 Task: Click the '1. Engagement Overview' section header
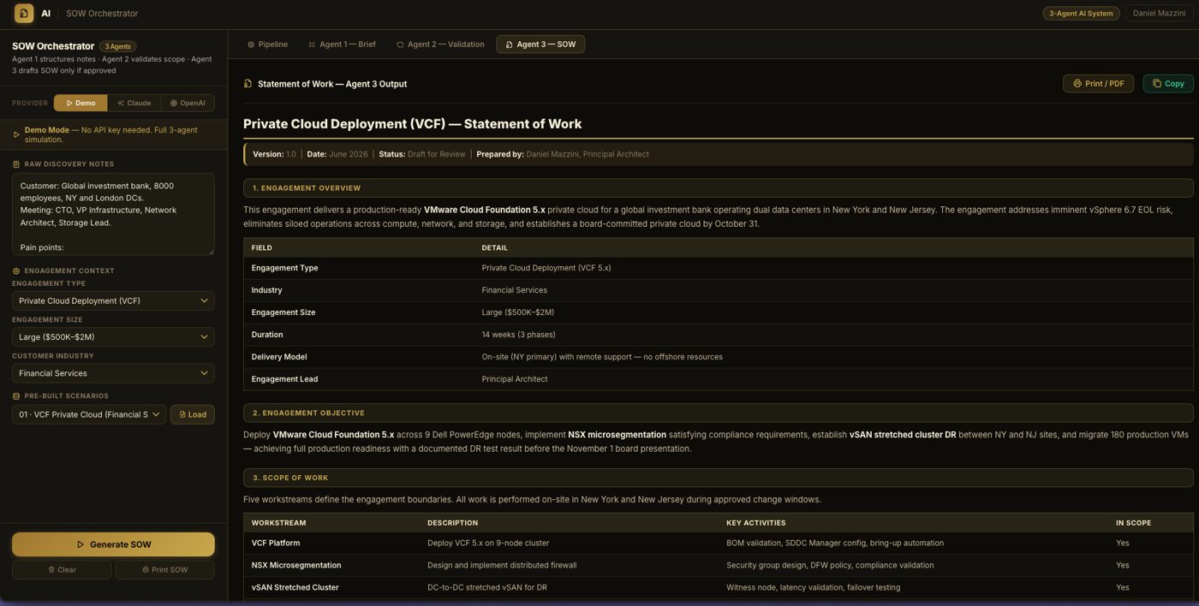point(719,187)
